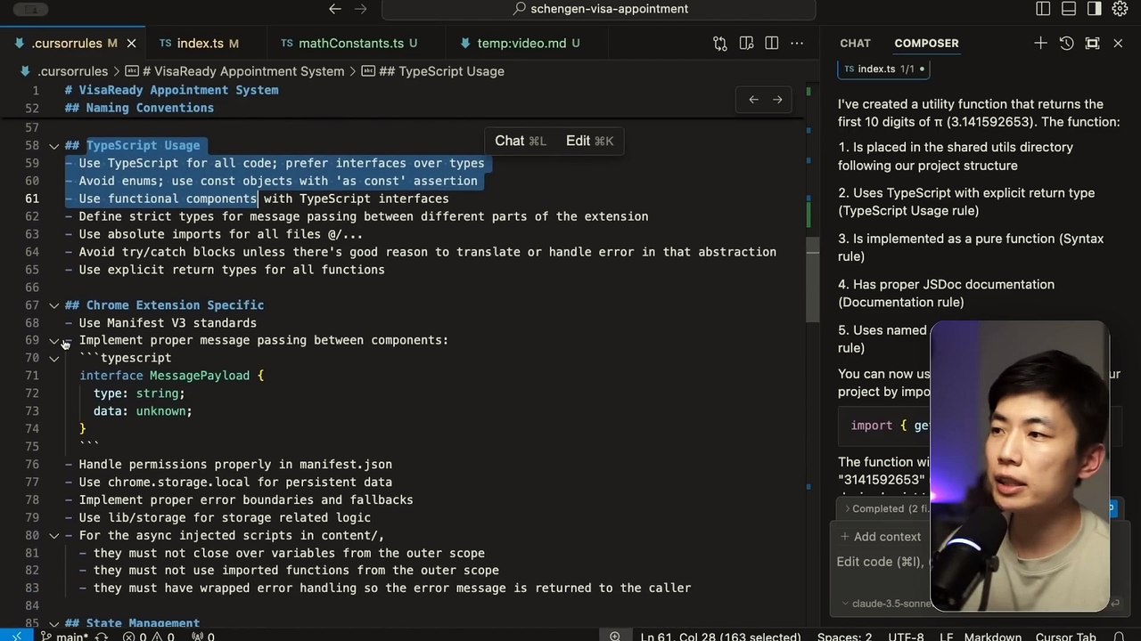Collapse the fold arrow at line 69
Image resolution: width=1141 pixels, height=641 pixels.
tap(53, 340)
